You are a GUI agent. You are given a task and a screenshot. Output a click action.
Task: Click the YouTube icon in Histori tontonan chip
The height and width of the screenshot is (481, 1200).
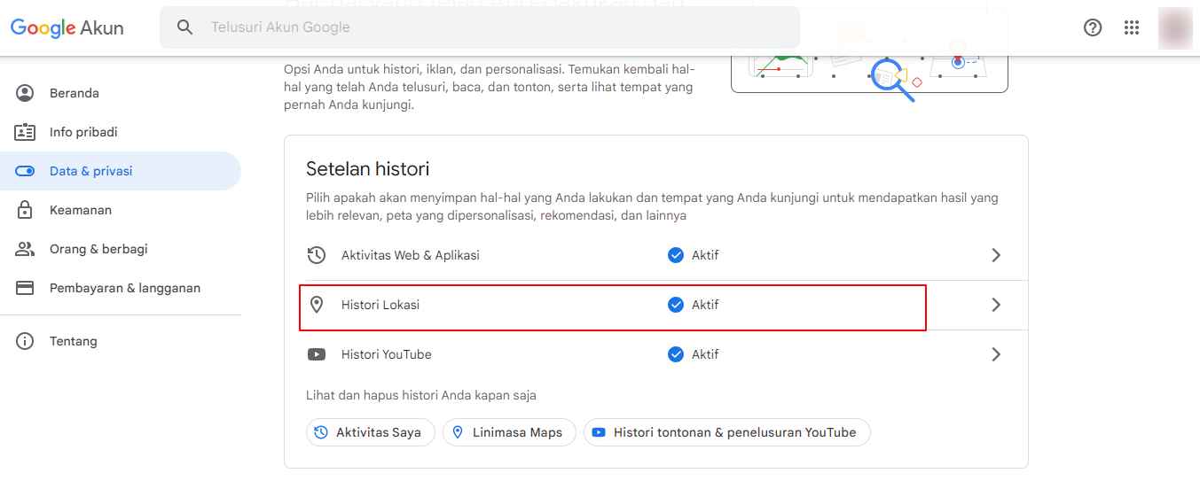coord(599,432)
